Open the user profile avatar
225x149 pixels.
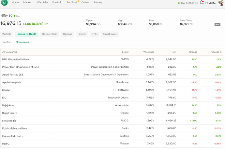pyautogui.click(x=221, y=3)
